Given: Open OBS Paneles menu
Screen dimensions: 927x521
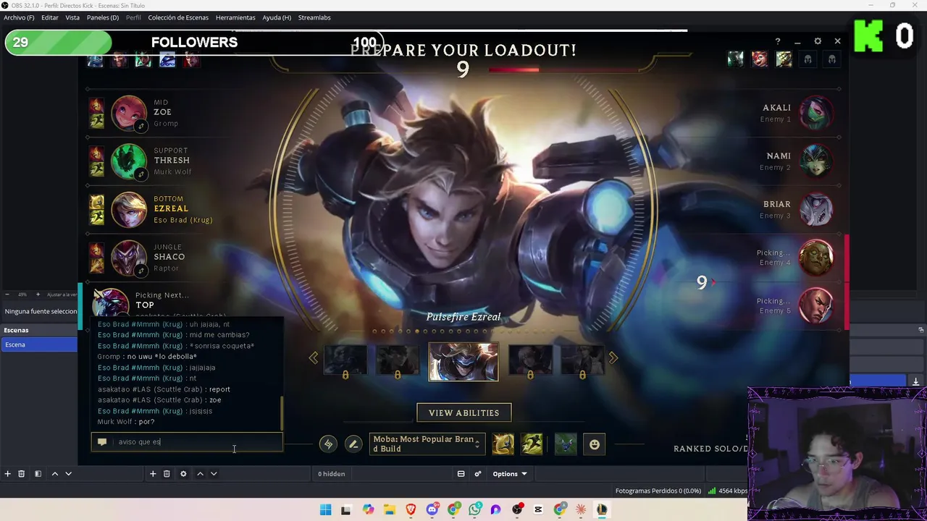Looking at the screenshot, I should pyautogui.click(x=103, y=17).
